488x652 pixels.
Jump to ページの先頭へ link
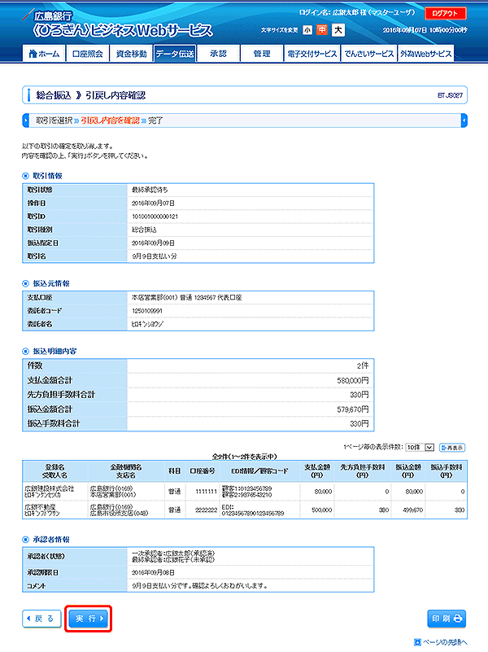441,642
